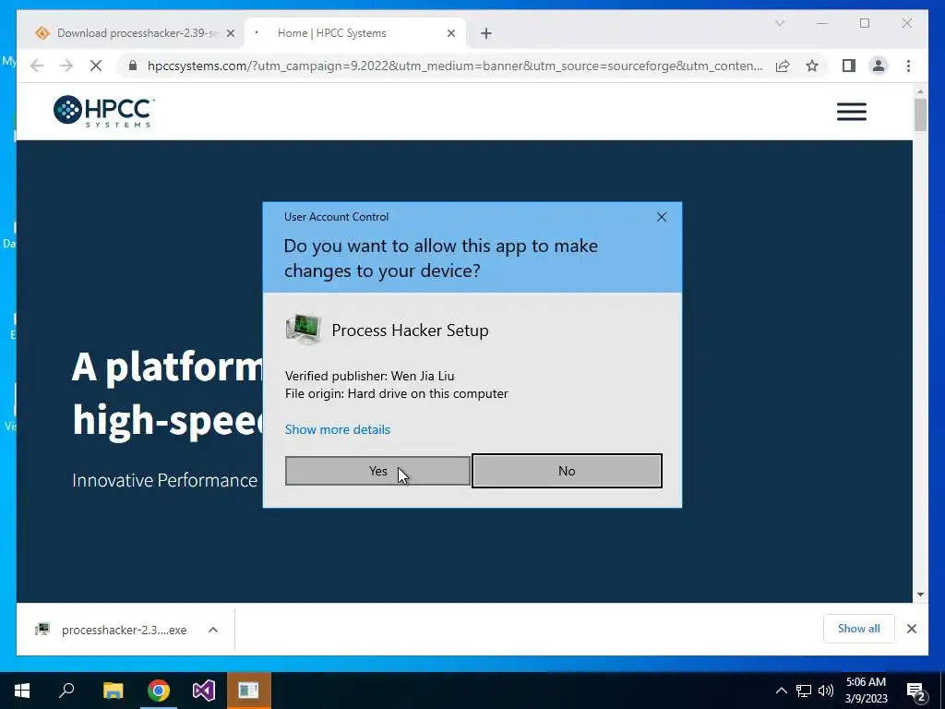Open the volume tray icon

(826, 691)
